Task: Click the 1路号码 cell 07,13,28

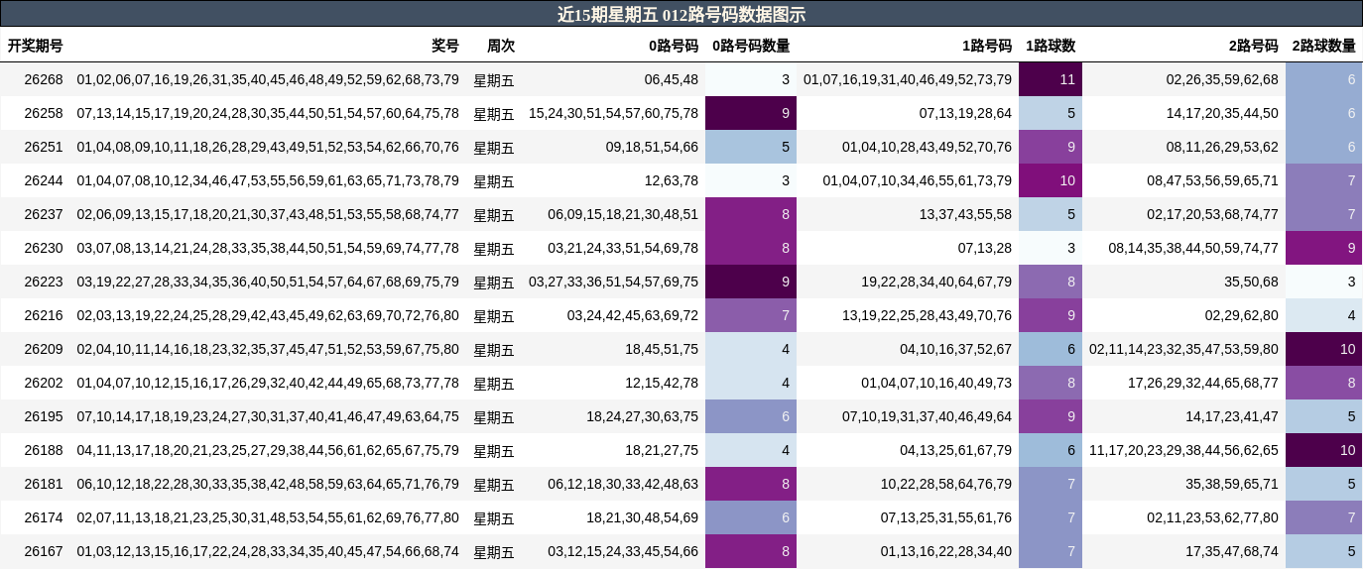Action: [x=985, y=248]
